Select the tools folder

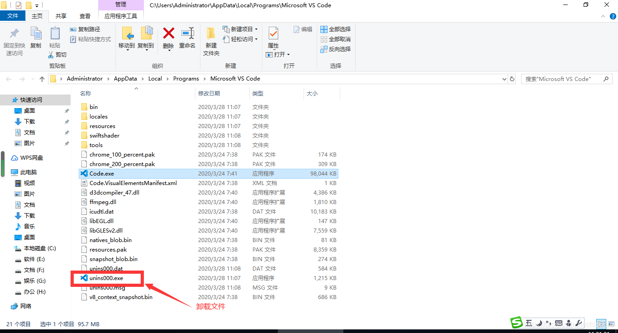pyautogui.click(x=96, y=145)
